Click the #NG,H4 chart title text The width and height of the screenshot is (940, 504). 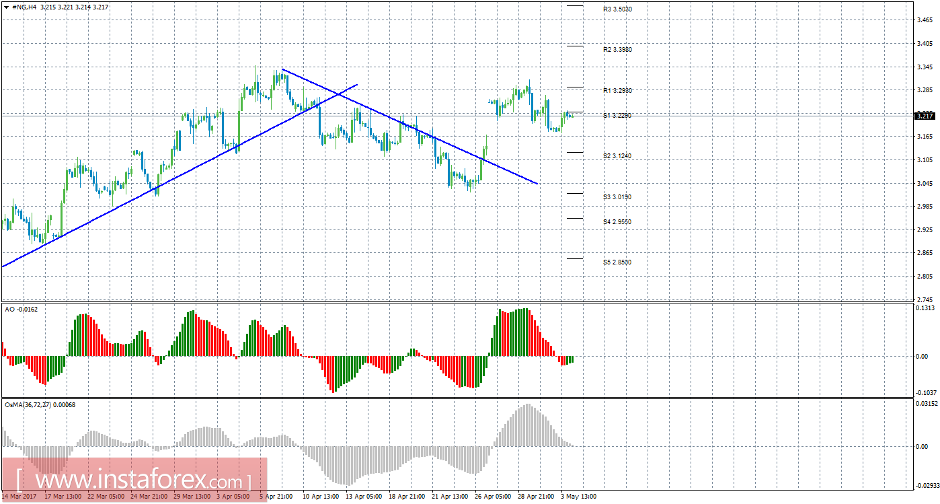[25, 7]
